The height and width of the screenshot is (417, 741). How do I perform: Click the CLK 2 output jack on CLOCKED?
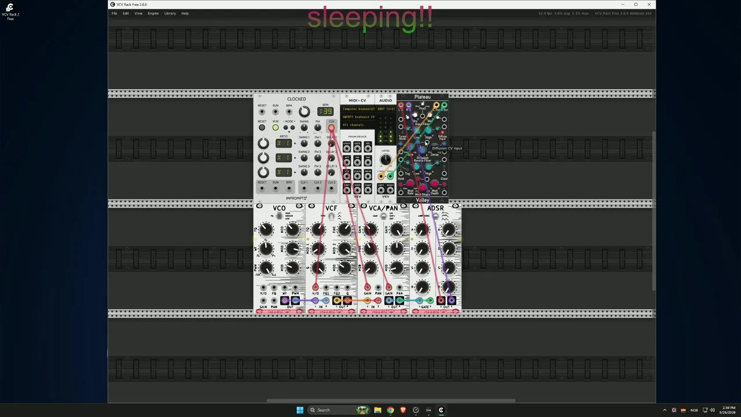(318, 188)
